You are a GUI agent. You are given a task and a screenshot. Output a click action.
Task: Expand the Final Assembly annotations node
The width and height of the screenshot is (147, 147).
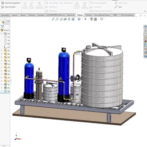pos(1,33)
